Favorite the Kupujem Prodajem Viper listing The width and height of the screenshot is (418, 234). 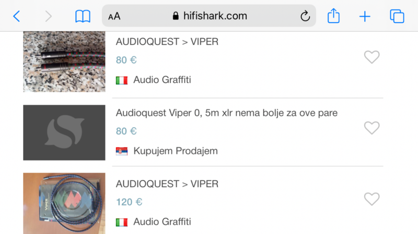371,128
